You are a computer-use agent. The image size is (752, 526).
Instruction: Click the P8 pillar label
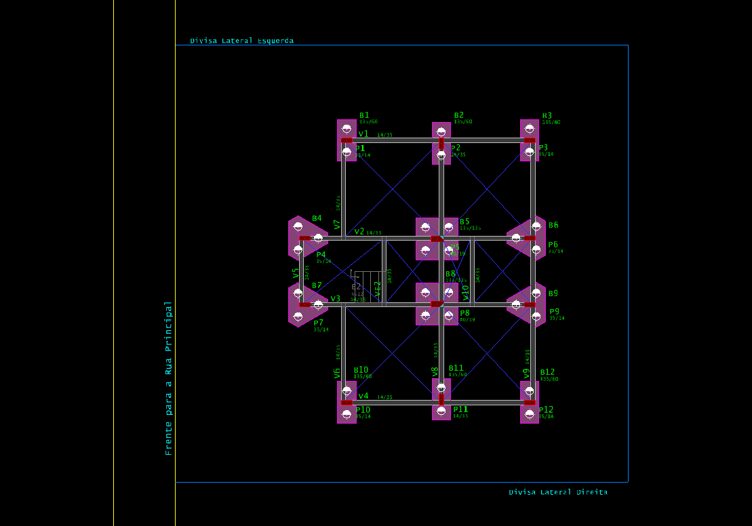(x=464, y=313)
